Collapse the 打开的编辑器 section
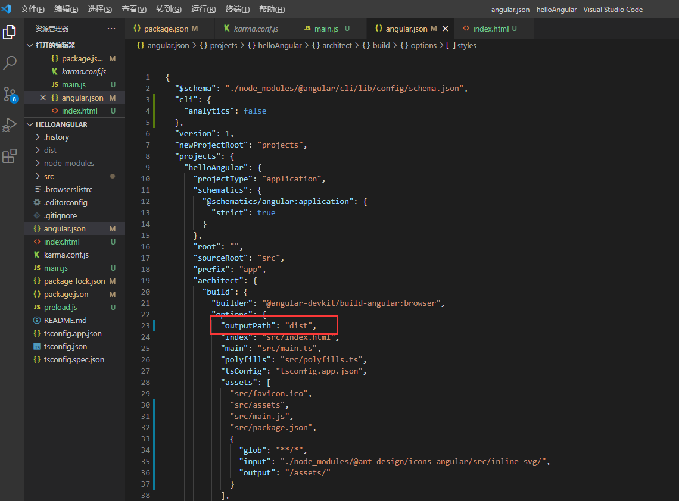Screen dimensions: 679x501 74,45
